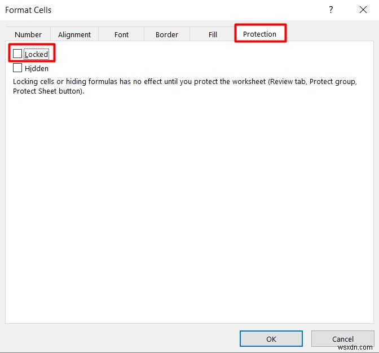This screenshot has height=353, width=379.
Task: Select the Font tab
Action: point(121,34)
